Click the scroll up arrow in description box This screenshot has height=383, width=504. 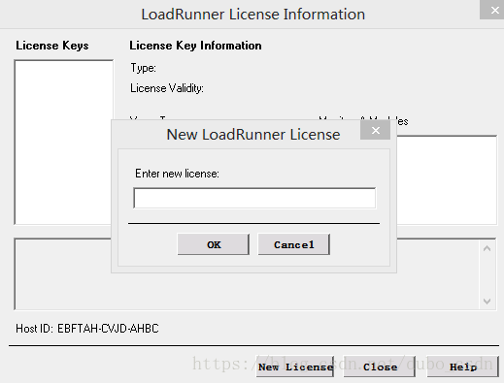click(x=487, y=249)
